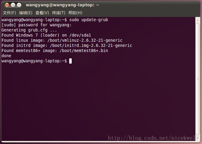Click the 'Found Windows 7 (loader) on /dev/sda1' line

[x=46, y=35]
